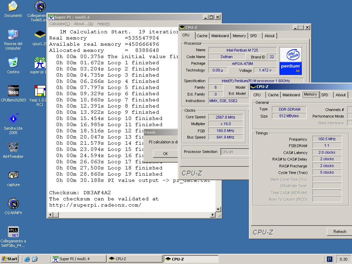The image size is (352, 264).
Task: Select Mainboard tab in back CPU-Z window
Action: tap(220, 36)
